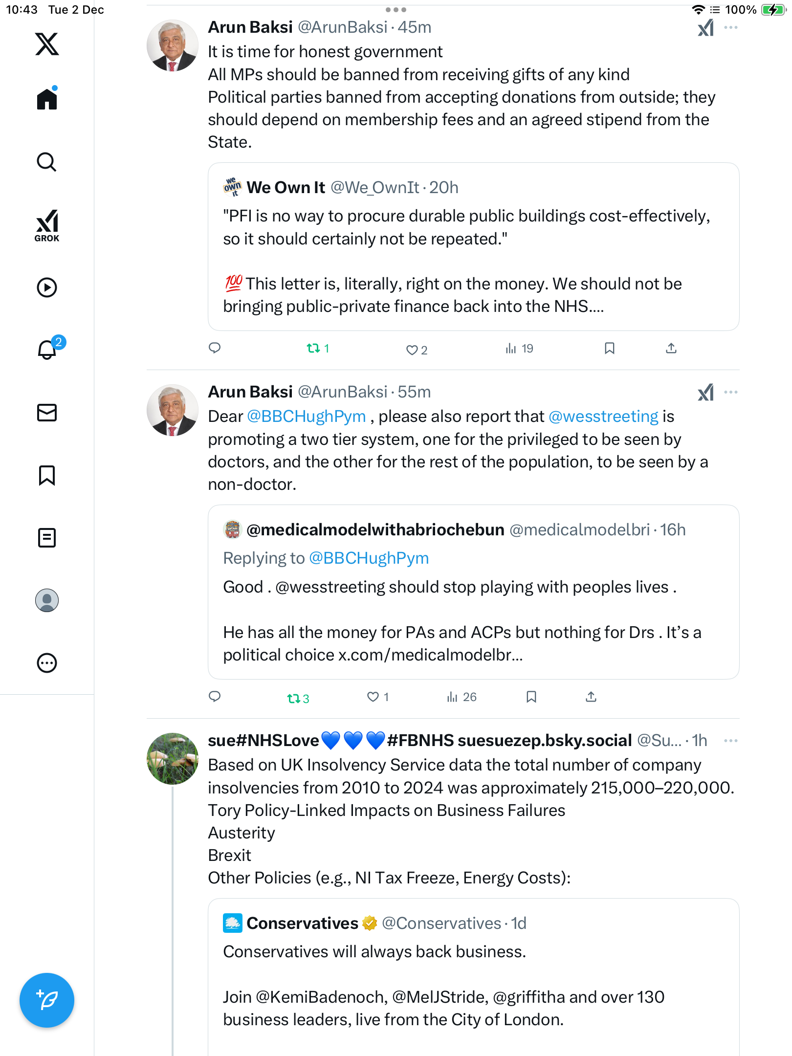Ask Grok about the PFI quote post
The width and height of the screenshot is (792, 1056).
(x=705, y=28)
